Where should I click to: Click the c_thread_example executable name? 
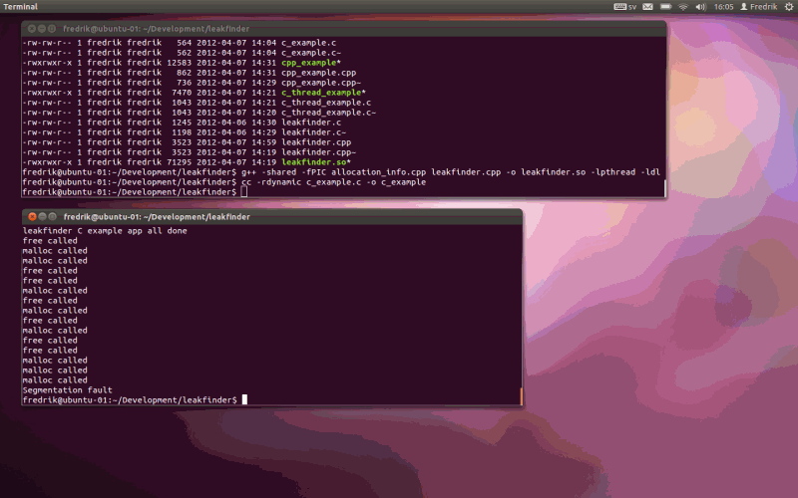pos(321,93)
